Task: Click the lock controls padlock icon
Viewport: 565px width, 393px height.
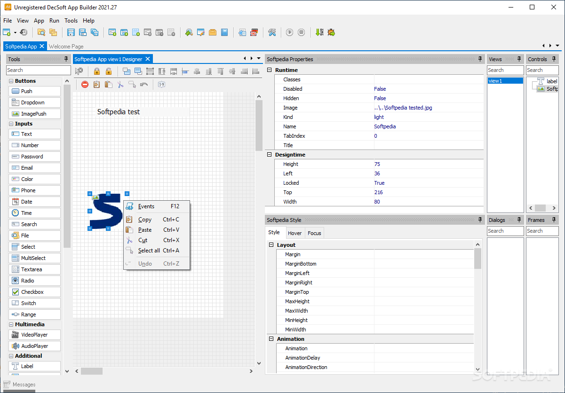Action: tap(96, 71)
